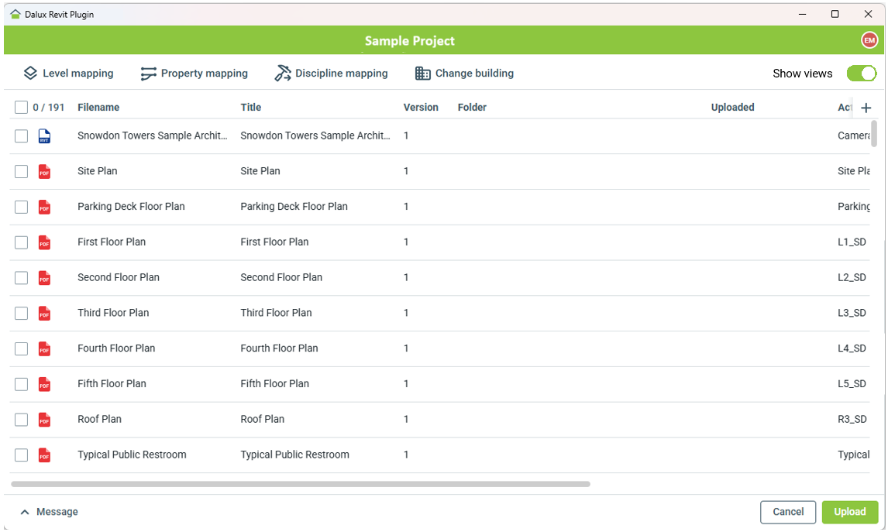Select the First Floor Plan filename
Image resolution: width=888 pixels, height=532 pixels.
click(x=112, y=242)
